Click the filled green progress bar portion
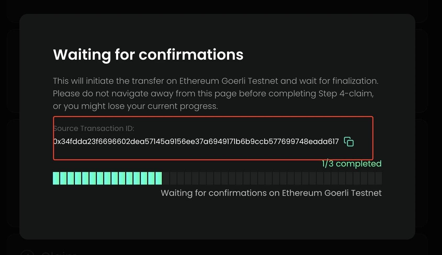Viewport: 442px width, 255px height. (x=107, y=178)
